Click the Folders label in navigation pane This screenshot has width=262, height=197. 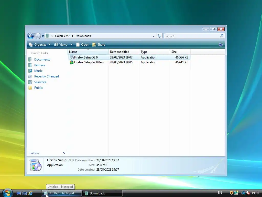click(x=34, y=153)
